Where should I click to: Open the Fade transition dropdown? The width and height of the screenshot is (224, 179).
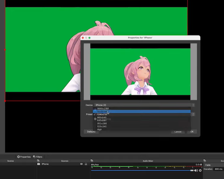[x=214, y=165]
